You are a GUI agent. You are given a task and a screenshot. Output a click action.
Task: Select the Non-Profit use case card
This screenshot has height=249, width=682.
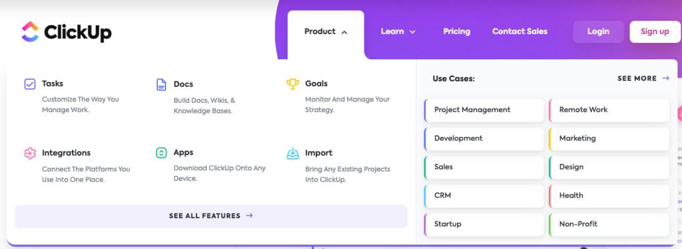[609, 224]
